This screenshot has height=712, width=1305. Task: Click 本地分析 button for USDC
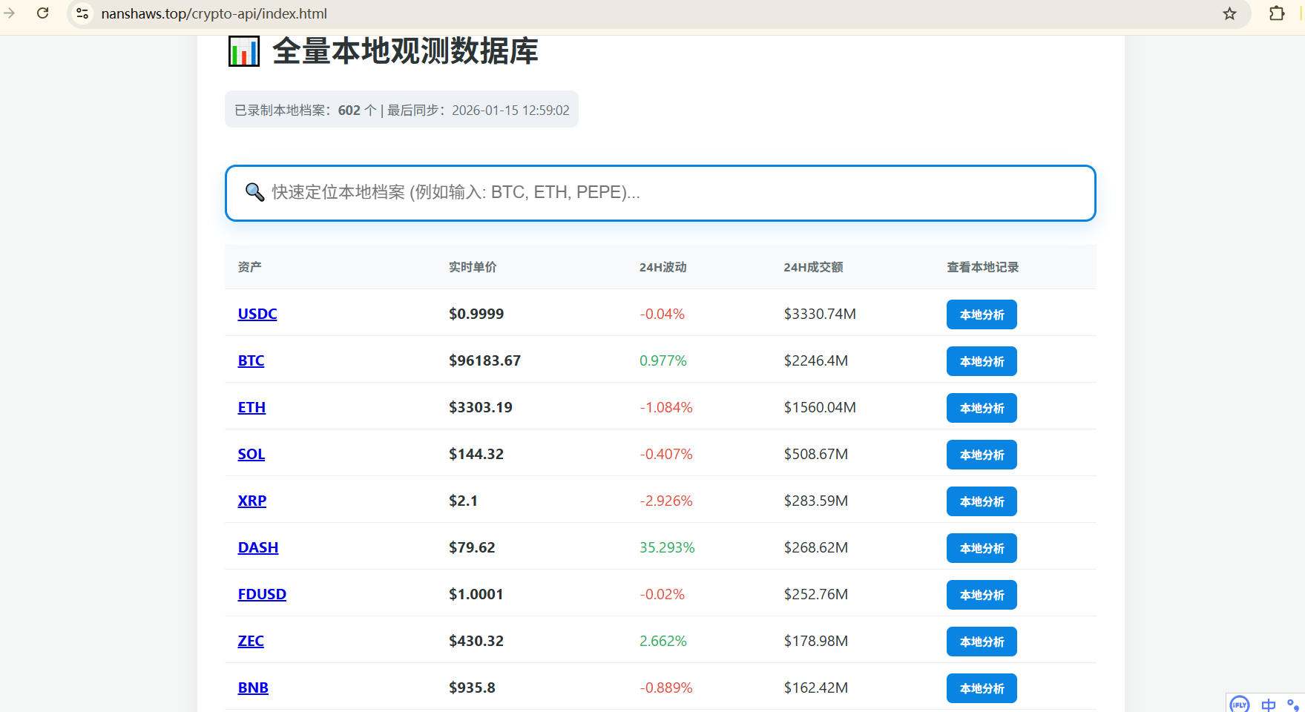981,314
